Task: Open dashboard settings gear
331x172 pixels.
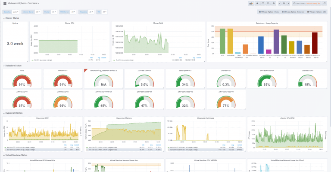Action: point(274,3)
